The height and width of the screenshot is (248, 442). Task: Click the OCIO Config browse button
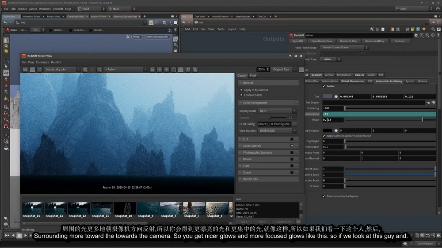pyautogui.click(x=294, y=124)
